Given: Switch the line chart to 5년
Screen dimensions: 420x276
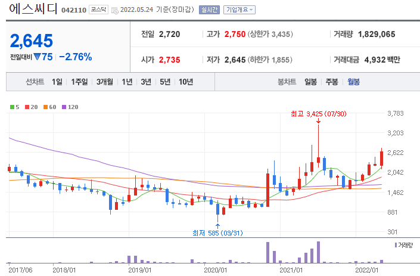Looking at the screenshot, I should [165, 82].
